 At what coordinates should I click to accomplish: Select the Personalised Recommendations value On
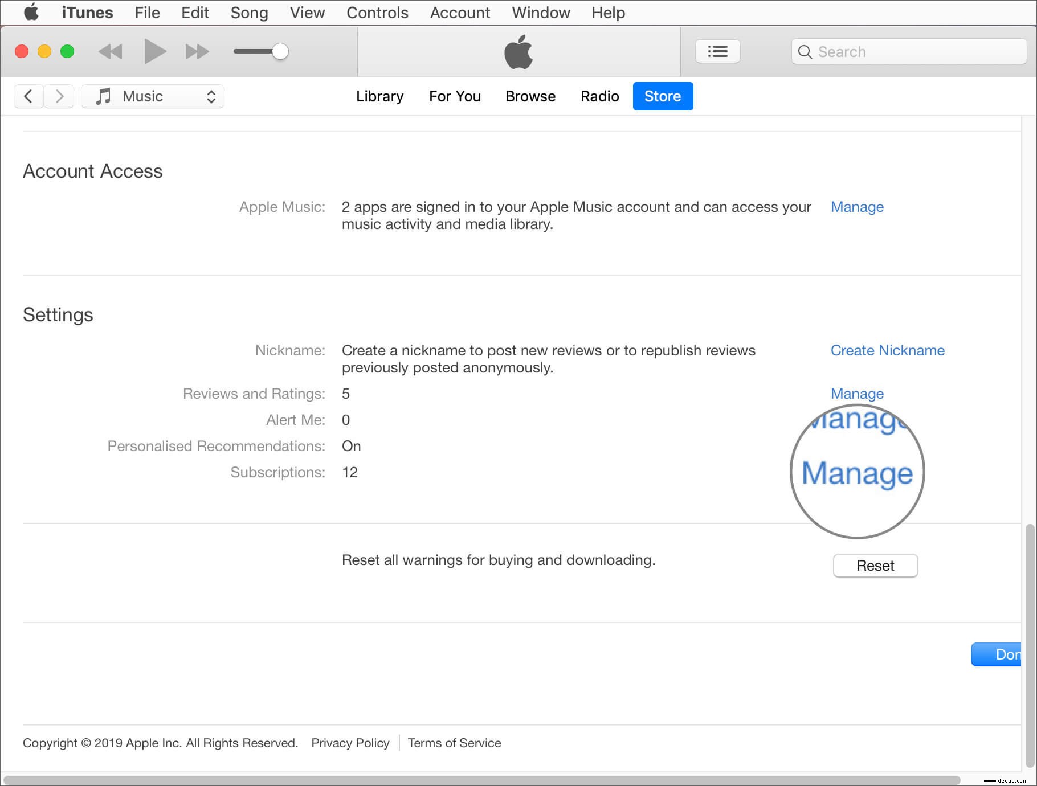pyautogui.click(x=351, y=446)
